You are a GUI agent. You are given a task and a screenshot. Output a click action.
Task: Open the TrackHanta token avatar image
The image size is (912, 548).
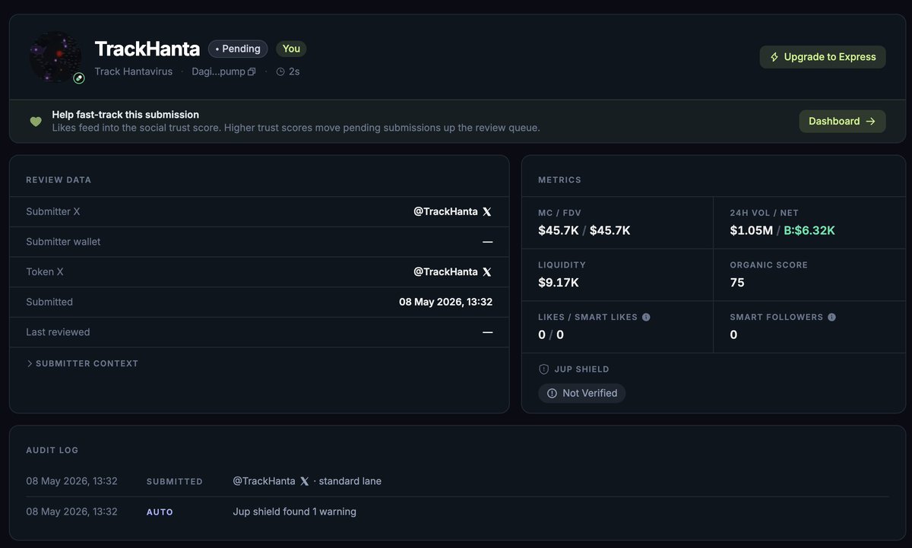tap(55, 57)
